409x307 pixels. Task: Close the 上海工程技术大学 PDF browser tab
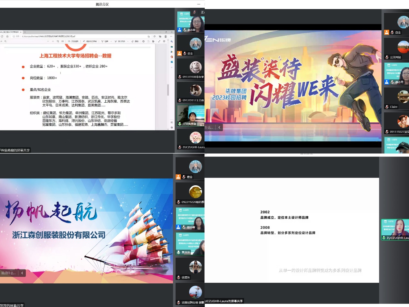coord(21,32)
